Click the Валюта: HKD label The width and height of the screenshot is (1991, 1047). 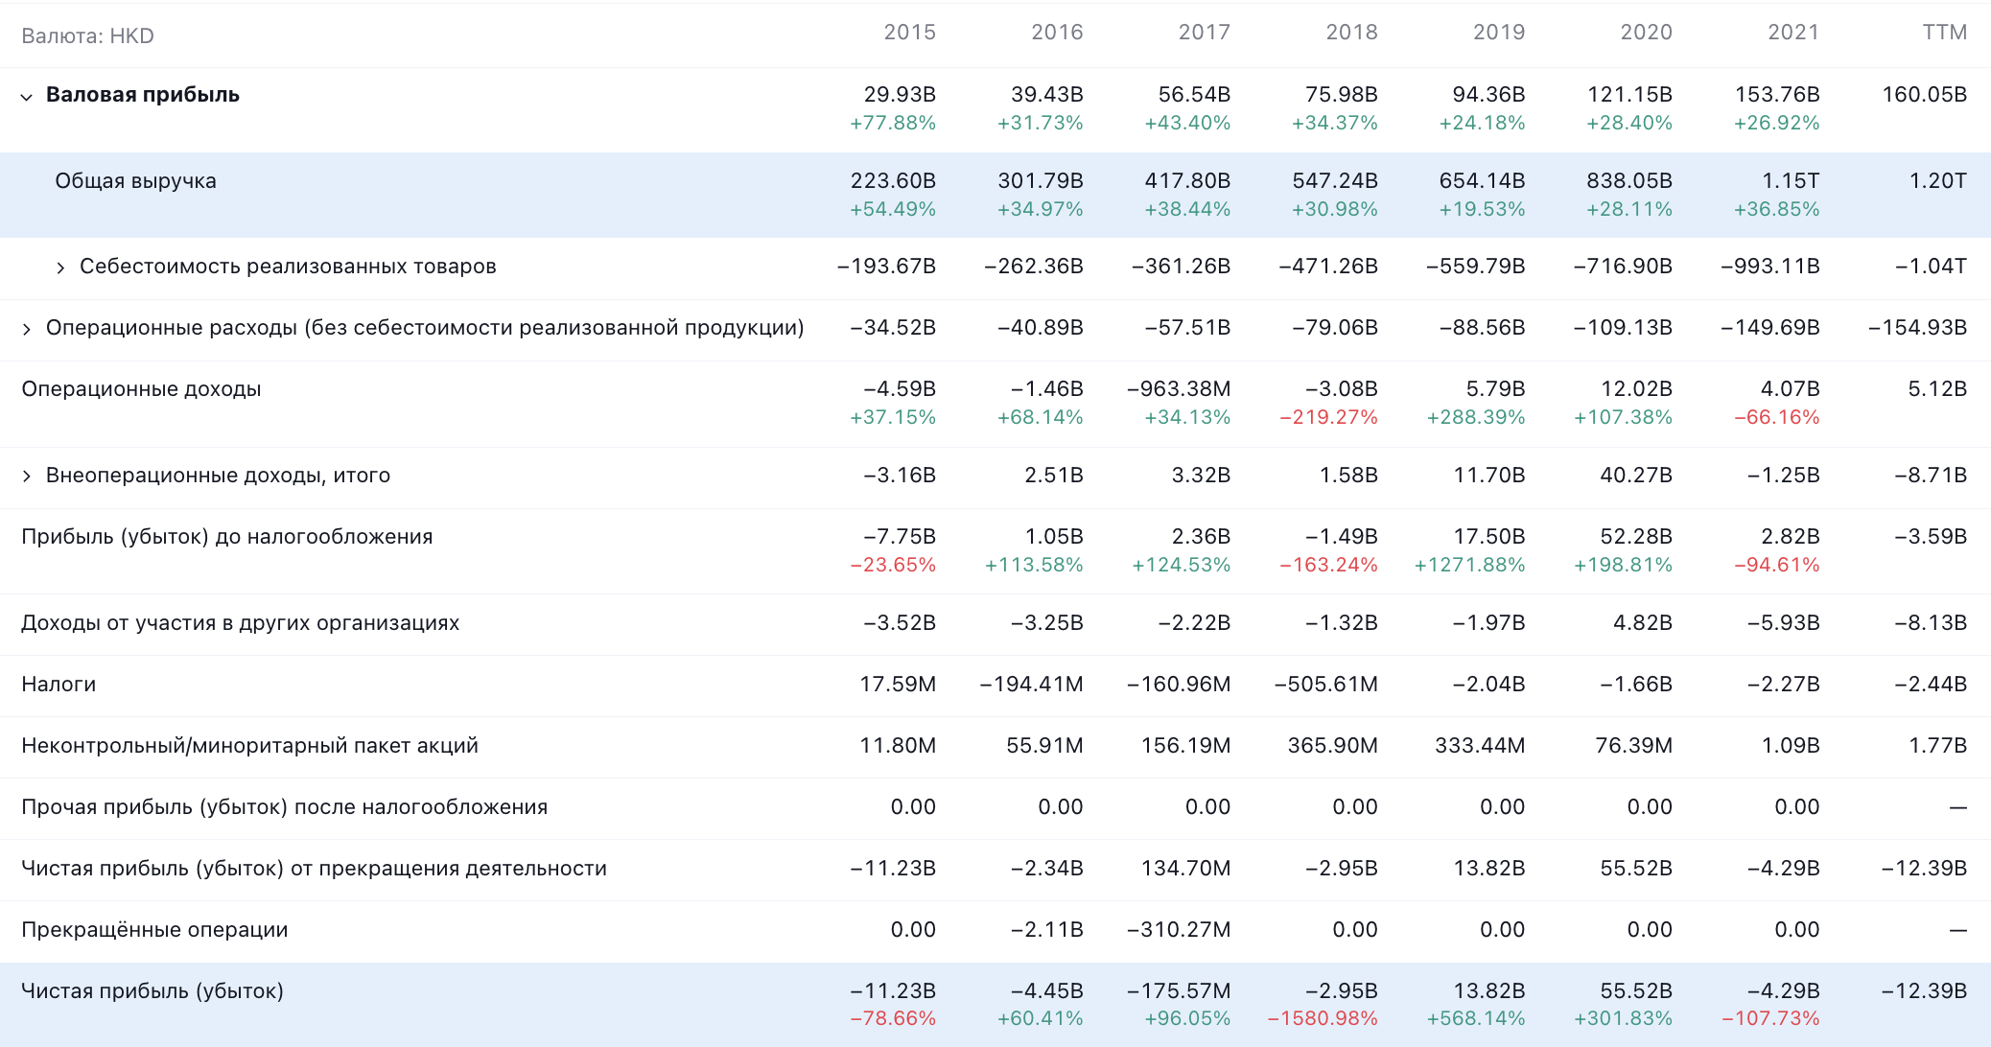87,35
